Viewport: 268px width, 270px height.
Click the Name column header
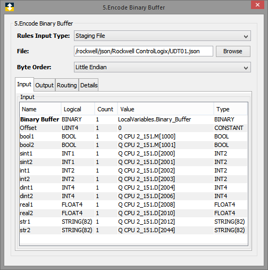(40, 109)
